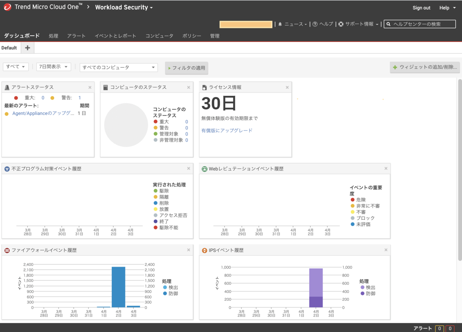The width and height of the screenshot is (462, 332).
Task: Close the コンピュータのステータス widget
Action: click(189, 87)
